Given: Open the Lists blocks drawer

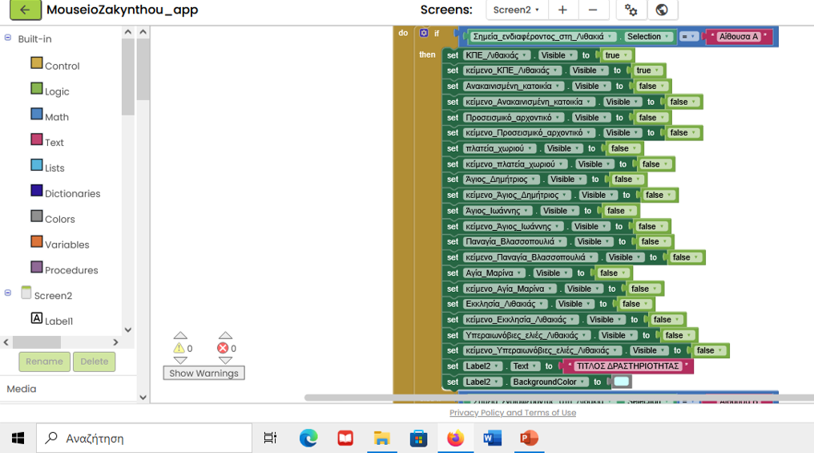Looking at the screenshot, I should pyautogui.click(x=48, y=167).
